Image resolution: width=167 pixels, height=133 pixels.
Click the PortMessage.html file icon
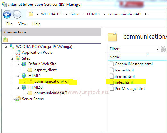tap(111, 88)
